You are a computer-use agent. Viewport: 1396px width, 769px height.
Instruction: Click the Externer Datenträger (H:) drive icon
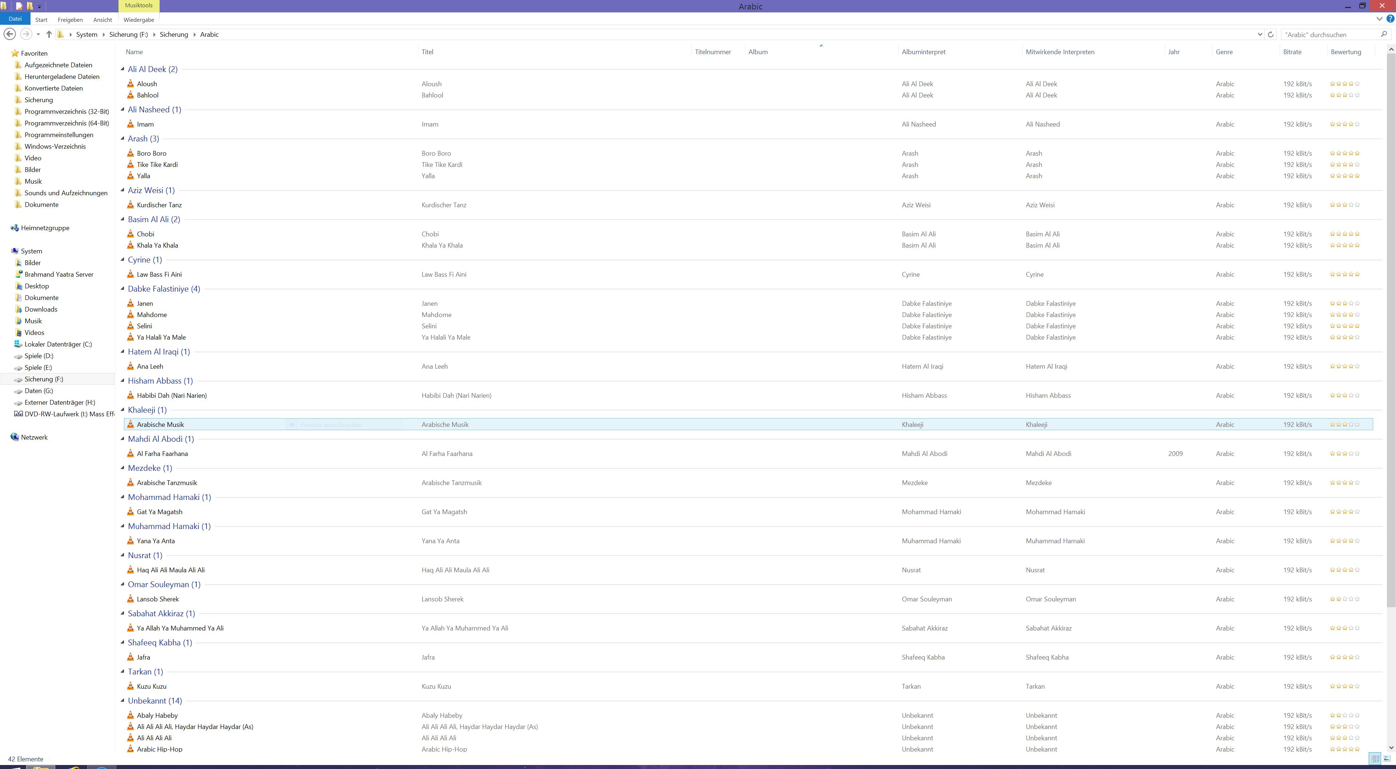[19, 402]
